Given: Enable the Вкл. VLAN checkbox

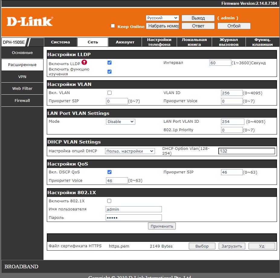Looking at the screenshot, I should 109,93.
